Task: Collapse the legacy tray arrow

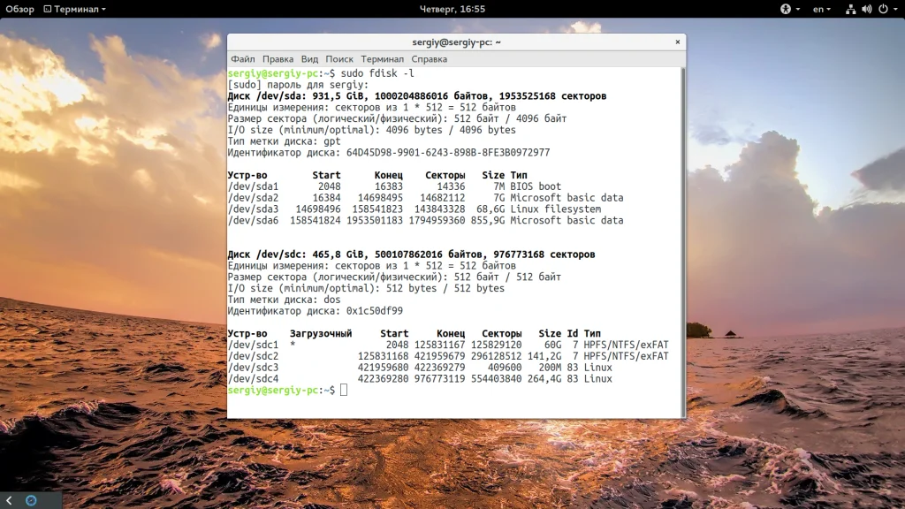Action: coord(10,500)
